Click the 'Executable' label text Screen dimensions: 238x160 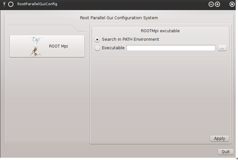point(113,48)
